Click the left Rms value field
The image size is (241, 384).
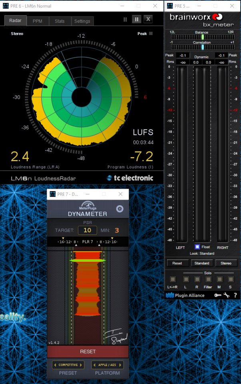tap(183, 62)
